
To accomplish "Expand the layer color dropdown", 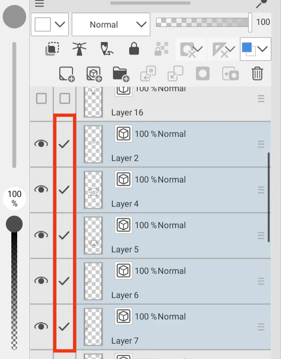I will (256, 49).
